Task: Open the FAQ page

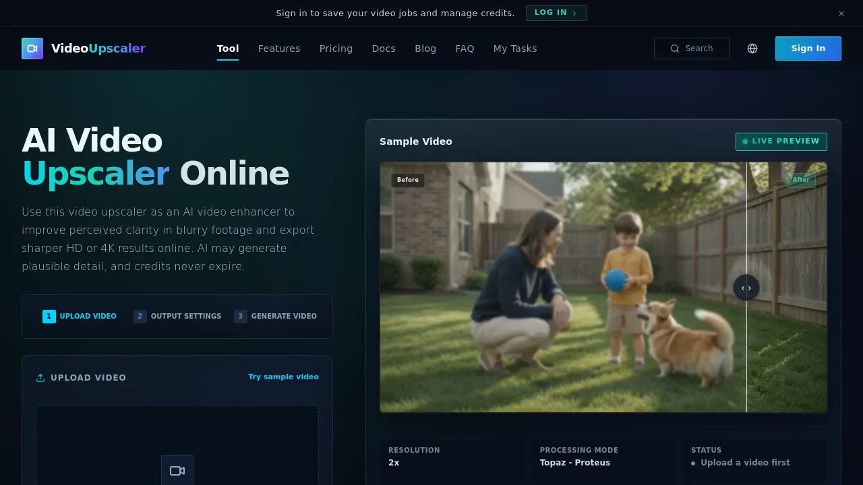Action: click(x=465, y=48)
